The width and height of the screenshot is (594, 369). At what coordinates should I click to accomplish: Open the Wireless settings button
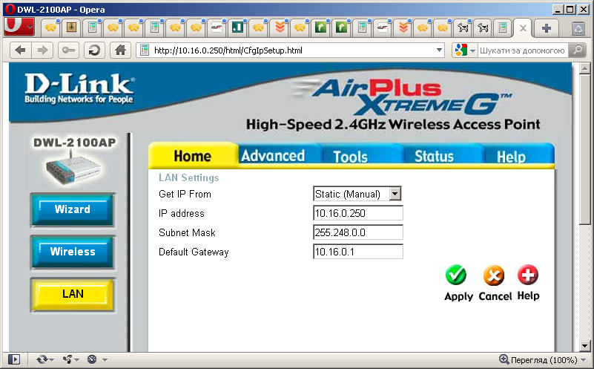point(73,252)
